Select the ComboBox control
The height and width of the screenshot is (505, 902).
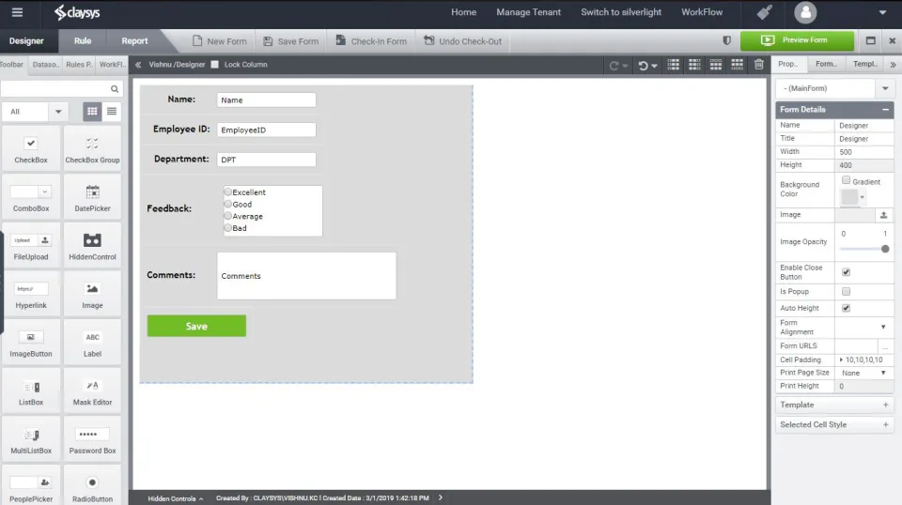click(31, 198)
